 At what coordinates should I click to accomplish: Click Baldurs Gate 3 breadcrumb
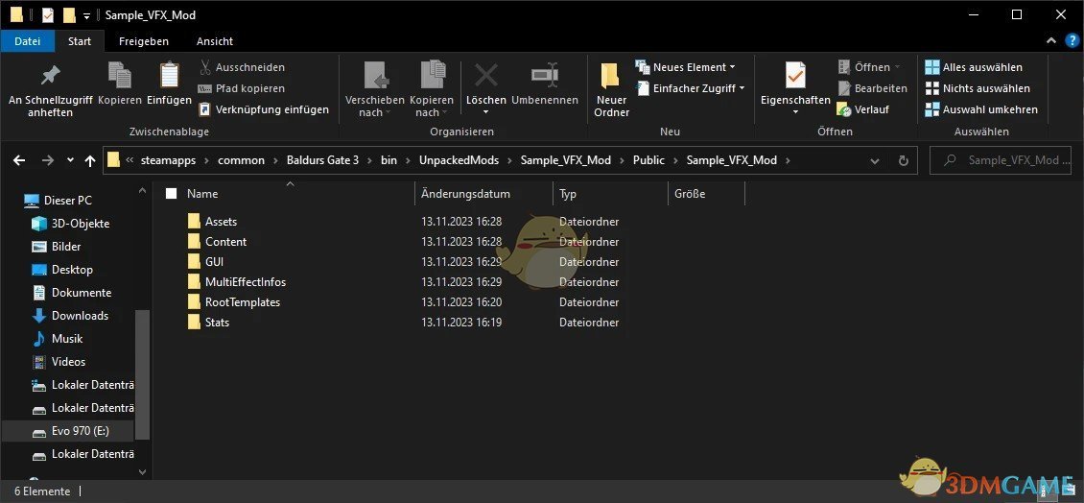(x=323, y=160)
